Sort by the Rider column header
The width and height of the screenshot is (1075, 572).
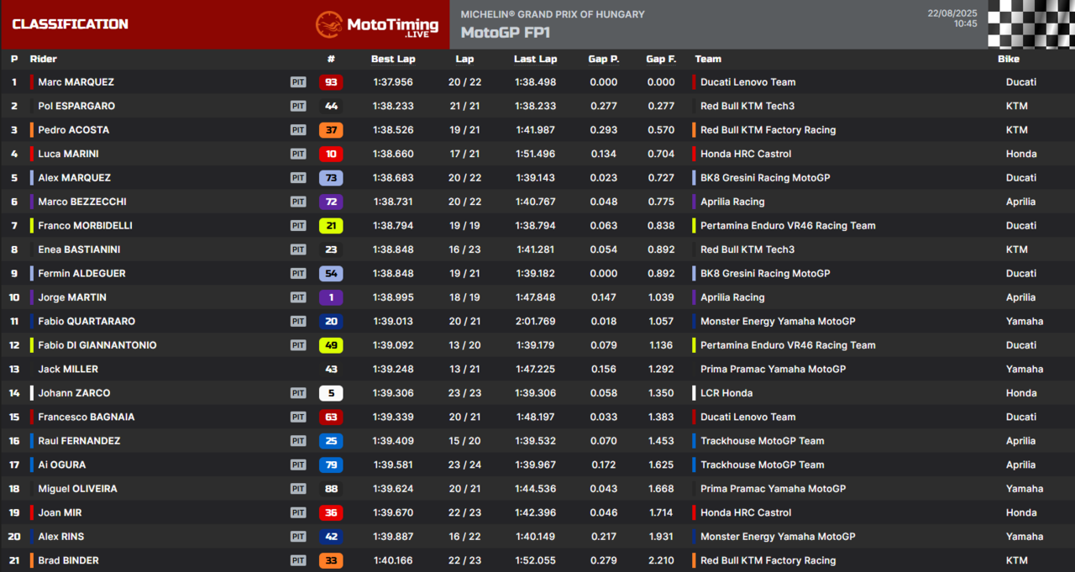(44, 59)
